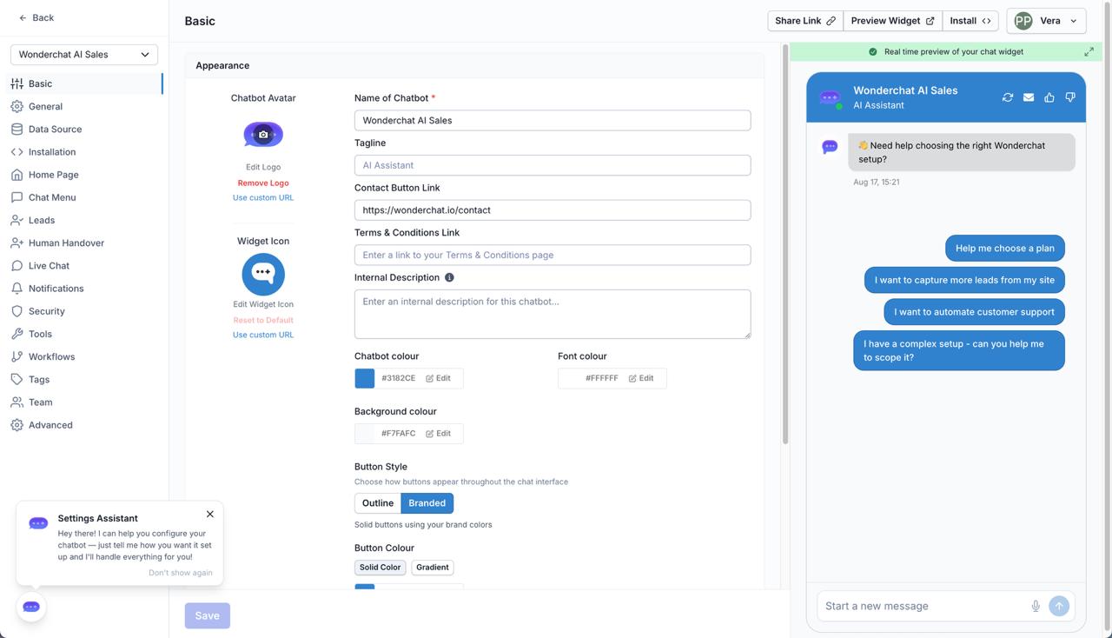Click the thumbs down icon in widget header

pos(1070,97)
